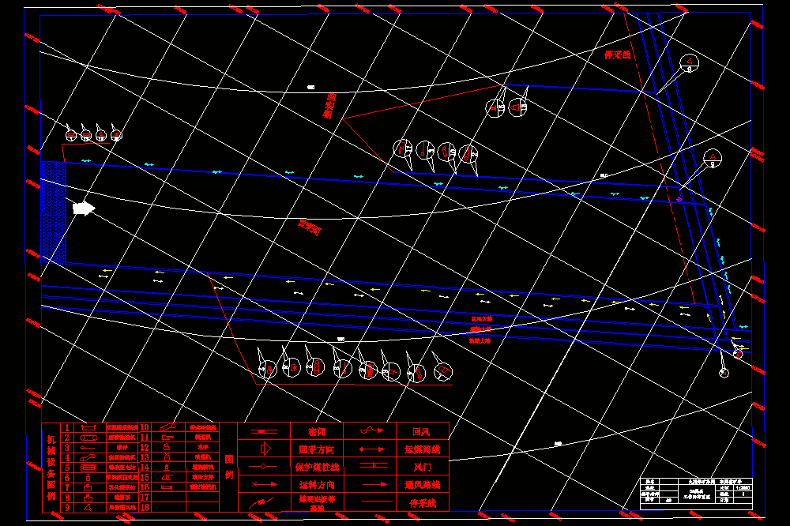Click the large white mining direction arrow
Image resolution: width=790 pixels, height=526 pixels.
84,208
